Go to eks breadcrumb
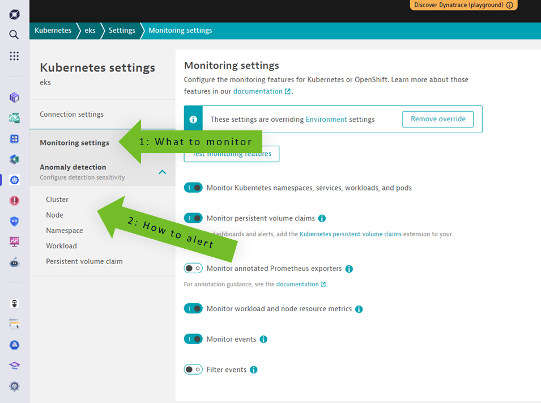This screenshot has width=541, height=403. [90, 31]
